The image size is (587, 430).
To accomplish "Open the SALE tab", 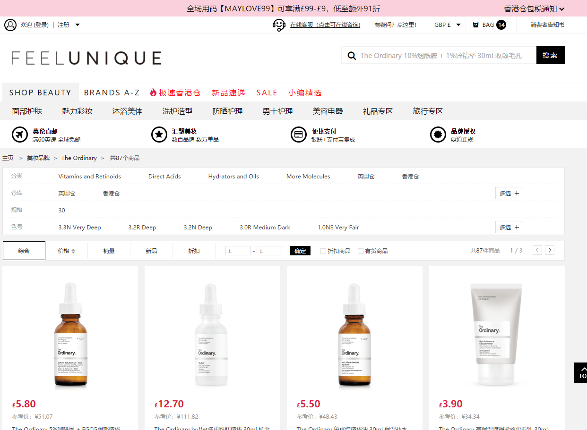I will [x=267, y=93].
